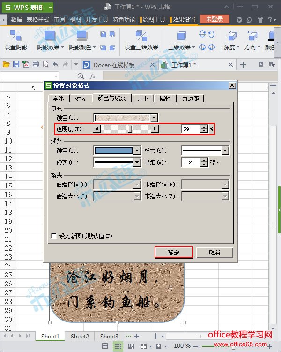Click the Open folder icon in quick toolbar

pos(6,65)
